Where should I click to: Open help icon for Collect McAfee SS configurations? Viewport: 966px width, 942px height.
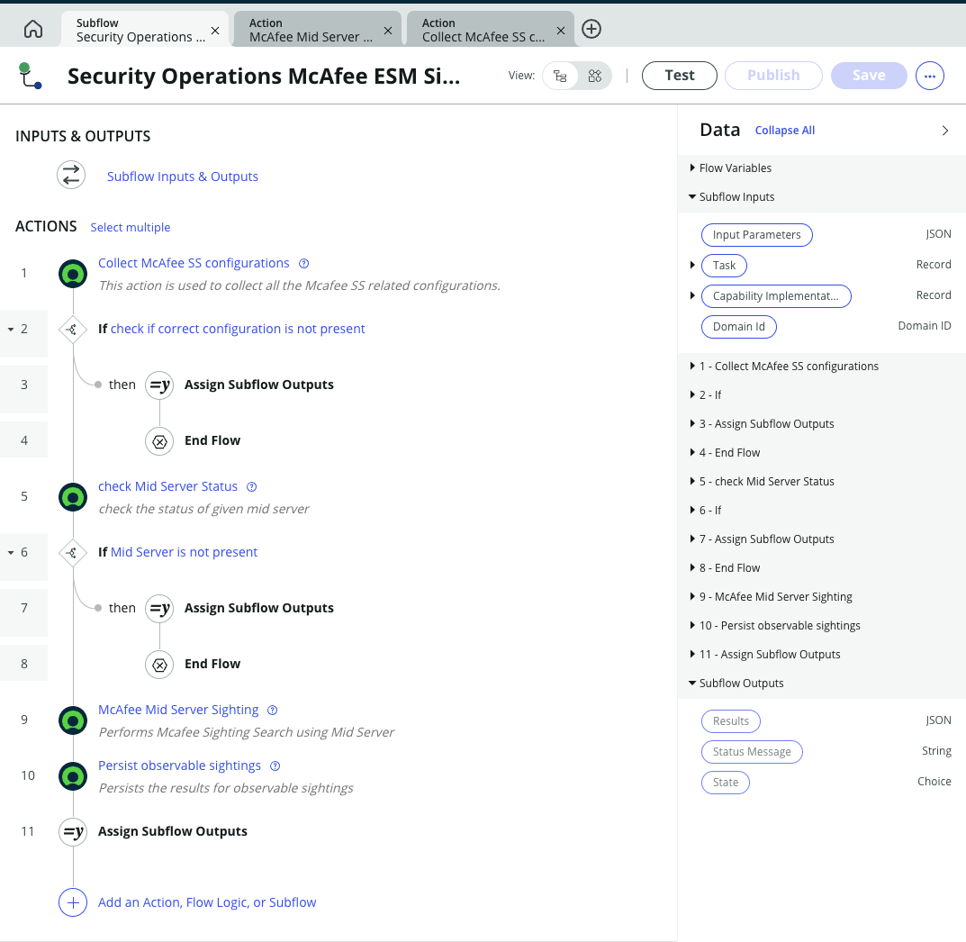[303, 264]
